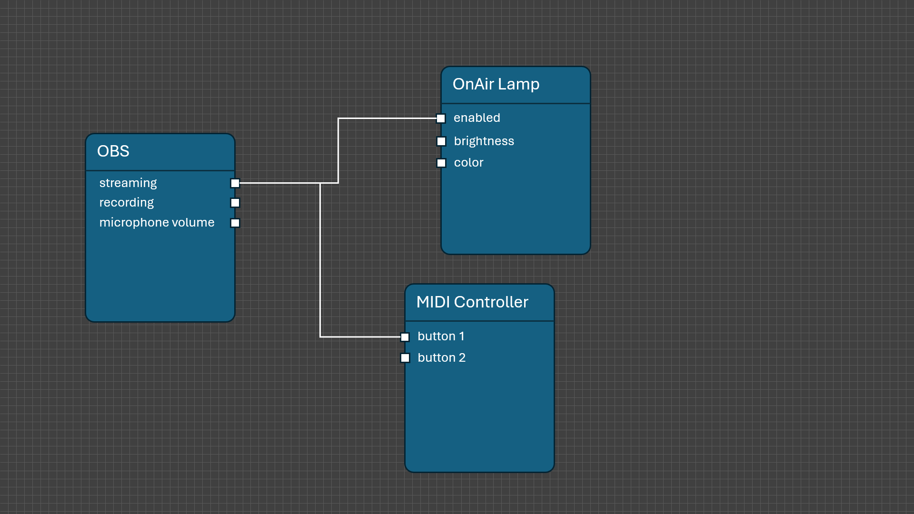Click the brightness input port square
The width and height of the screenshot is (914, 514).
[x=441, y=141]
